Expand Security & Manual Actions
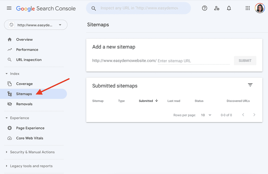Image resolution: width=268 pixels, height=174 pixels. (7, 152)
